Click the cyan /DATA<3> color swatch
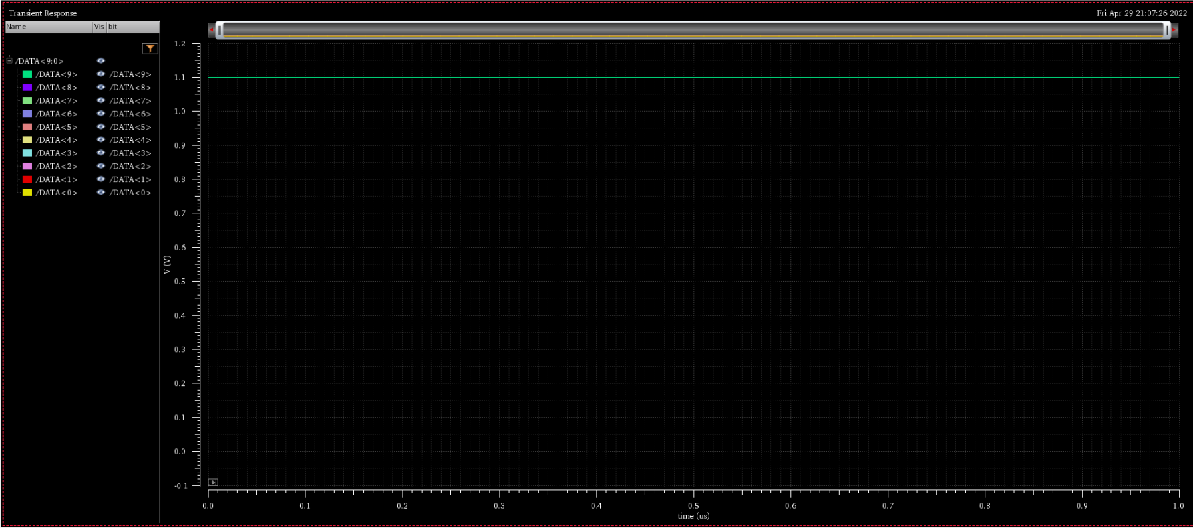Image resolution: width=1193 pixels, height=528 pixels. tap(27, 153)
